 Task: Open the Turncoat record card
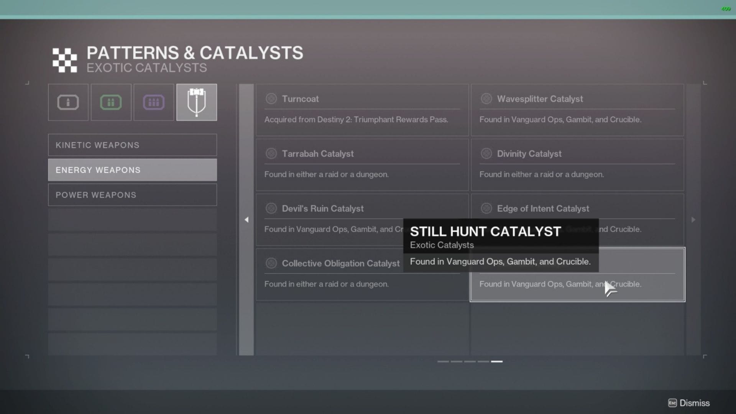click(362, 110)
